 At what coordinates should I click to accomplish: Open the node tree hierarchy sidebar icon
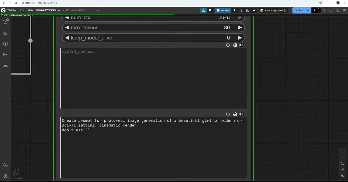(5, 66)
